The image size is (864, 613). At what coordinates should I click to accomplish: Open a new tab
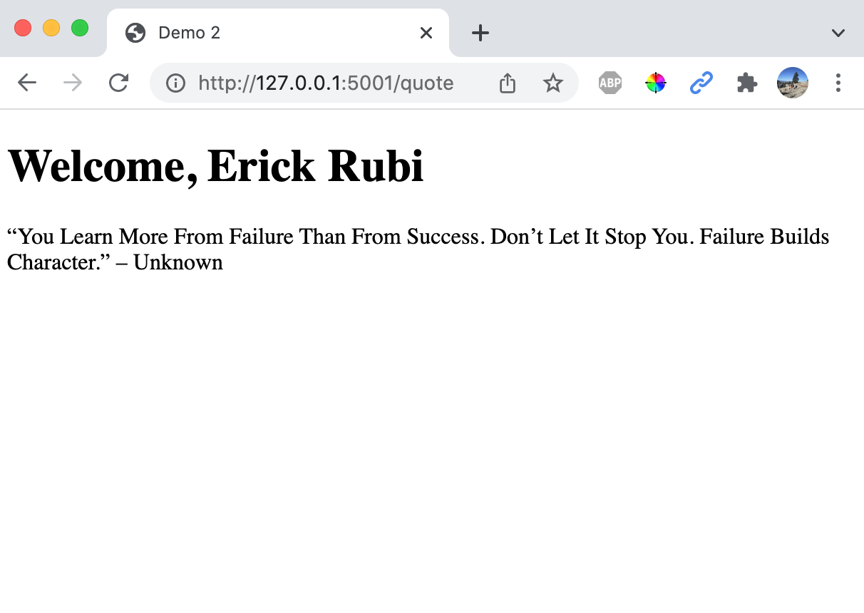pos(480,33)
